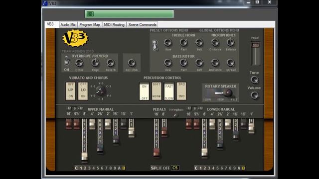Click the Drive knob
The image size is (319, 179).
[x=79, y=63]
